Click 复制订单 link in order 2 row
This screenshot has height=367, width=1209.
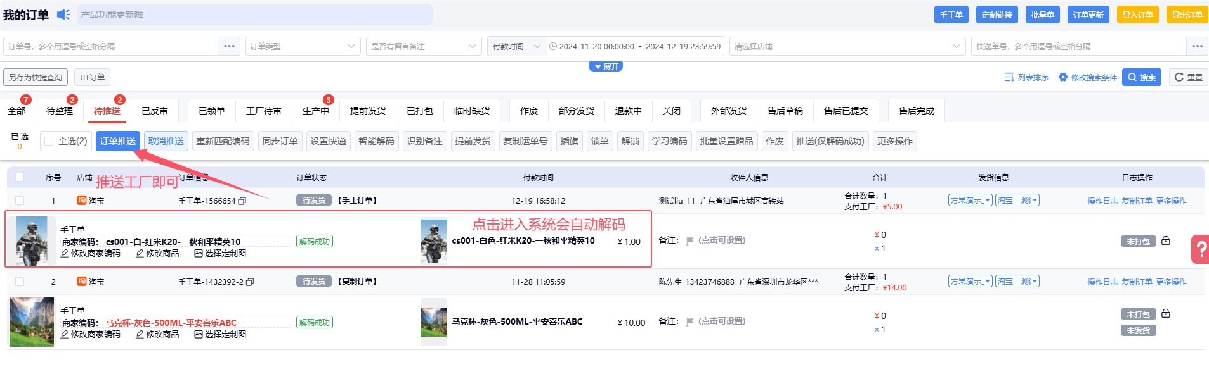(x=1137, y=282)
